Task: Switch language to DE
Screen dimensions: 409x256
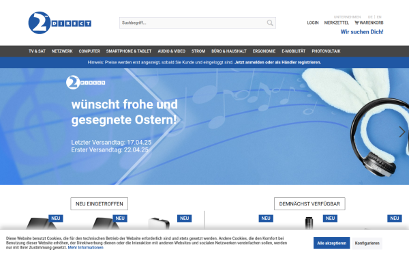Action: (370, 17)
